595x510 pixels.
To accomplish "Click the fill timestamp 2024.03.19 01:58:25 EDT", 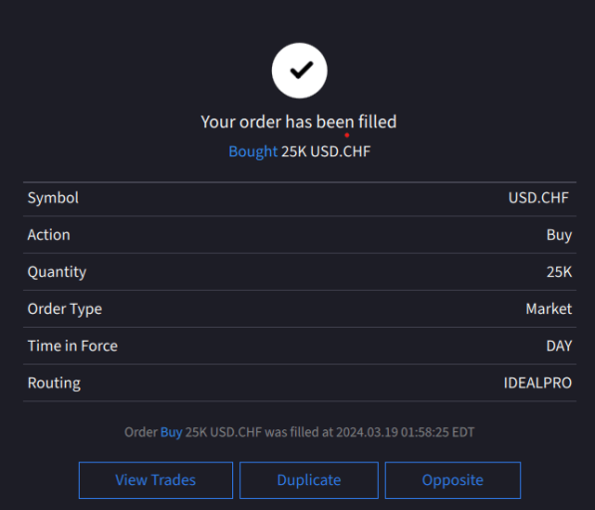I will click(406, 432).
